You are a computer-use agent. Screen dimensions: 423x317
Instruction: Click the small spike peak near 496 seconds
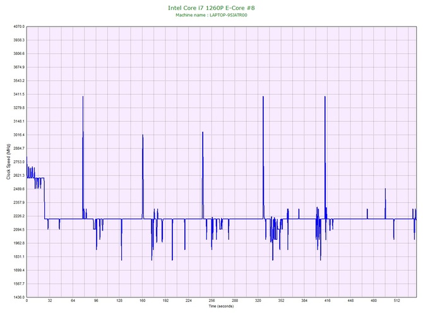[385, 189]
